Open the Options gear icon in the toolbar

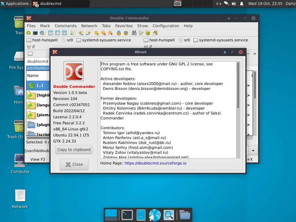pos(42,33)
